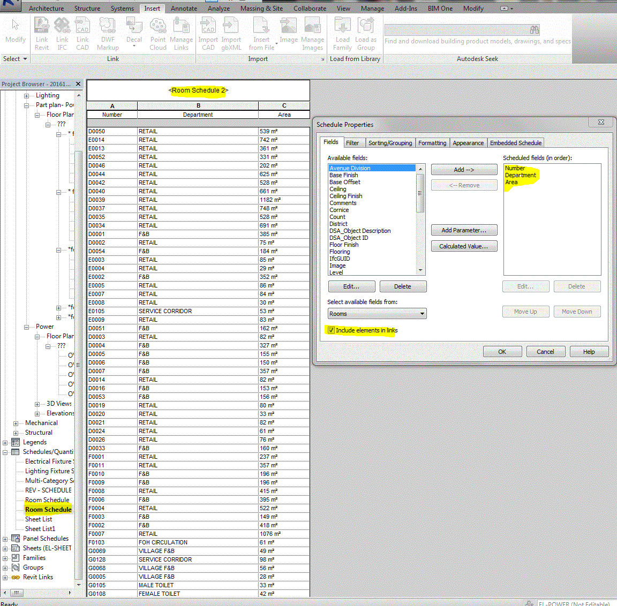Click the Decal tool icon
This screenshot has height=606, width=617.
[134, 26]
